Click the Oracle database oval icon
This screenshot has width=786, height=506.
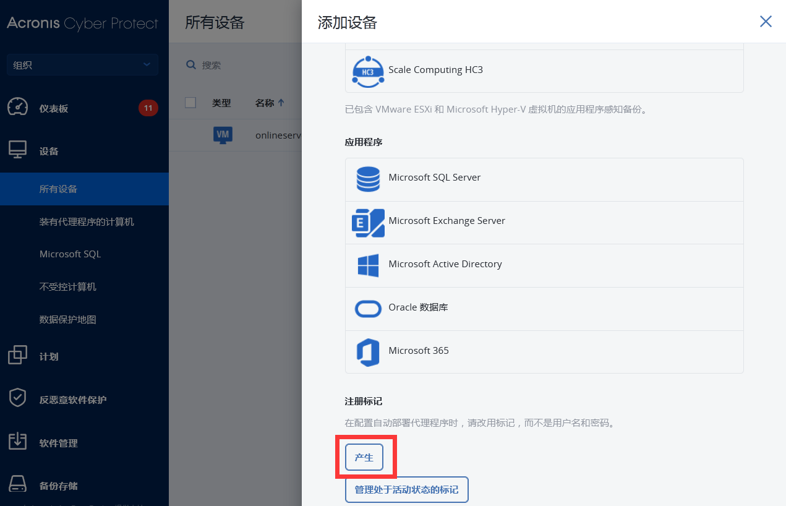coord(368,309)
